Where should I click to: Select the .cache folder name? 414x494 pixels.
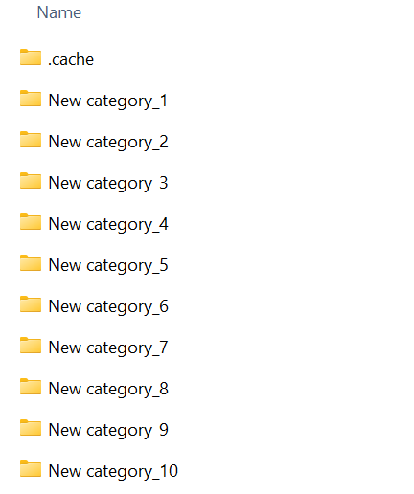(x=71, y=59)
